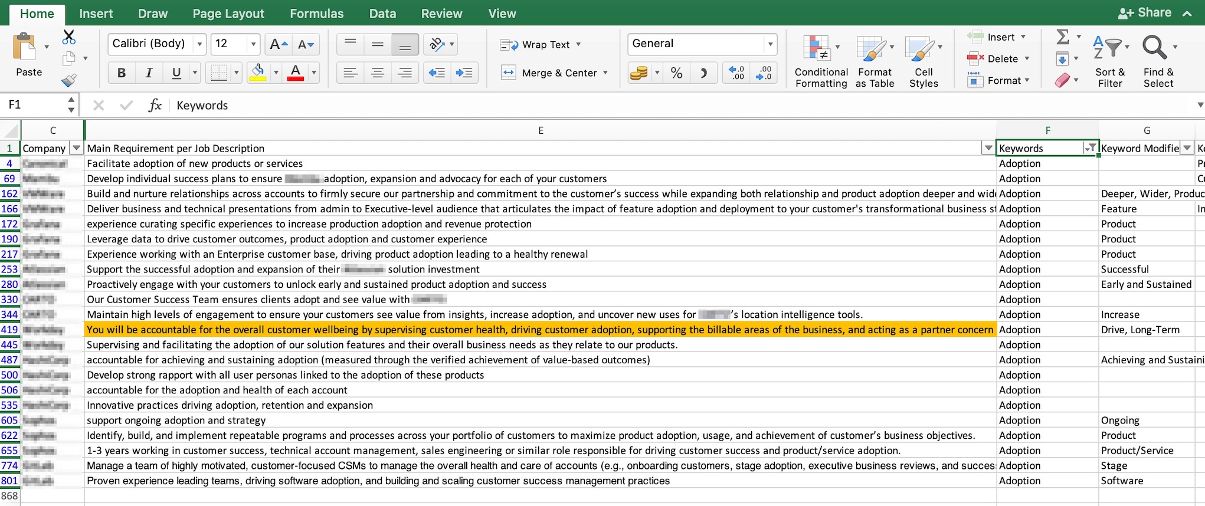Click the formula bar containing Keywords
This screenshot has width=1205, height=506.
pos(685,105)
